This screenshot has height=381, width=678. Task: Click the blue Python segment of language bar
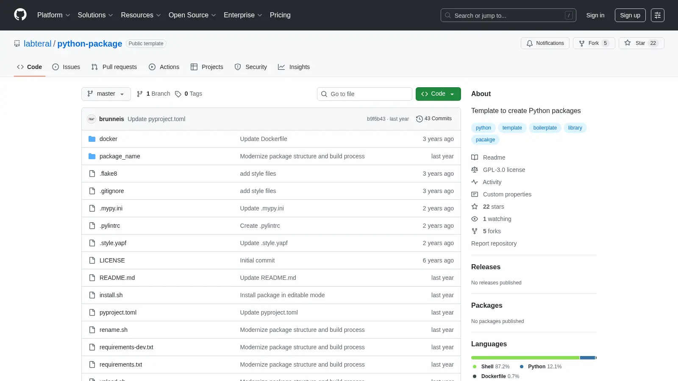point(588,358)
